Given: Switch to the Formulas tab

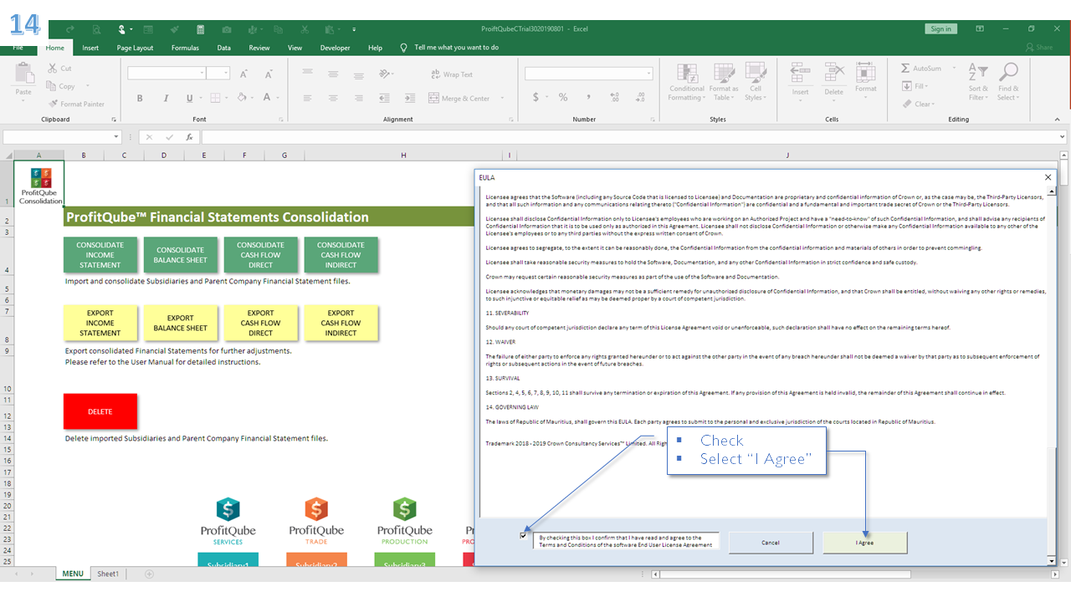Looking at the screenshot, I should pyautogui.click(x=185, y=48).
